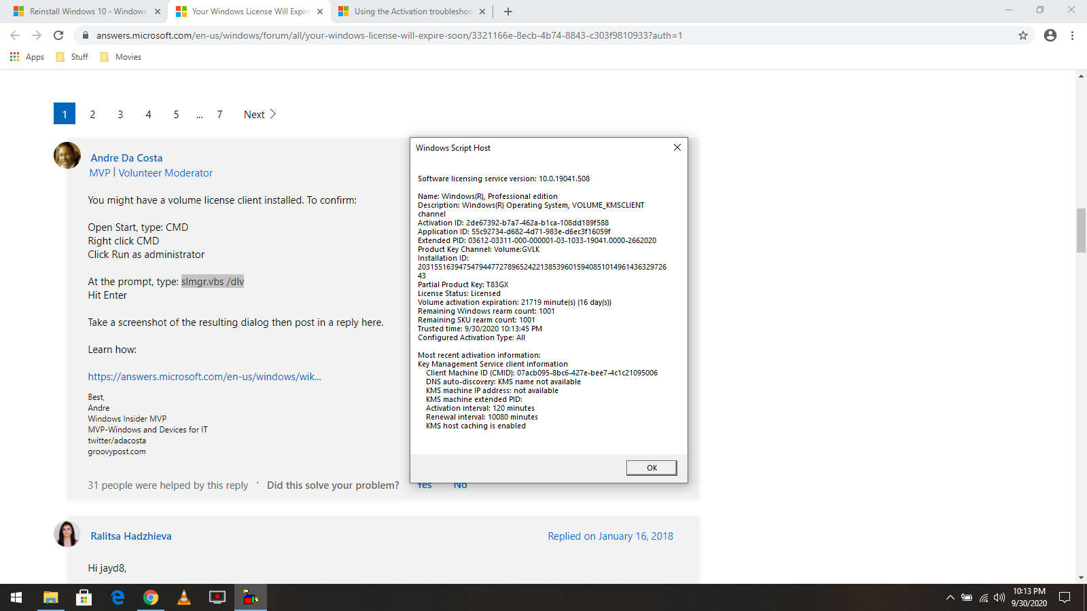Open File Explorer from the taskbar
The height and width of the screenshot is (611, 1087).
pyautogui.click(x=51, y=597)
